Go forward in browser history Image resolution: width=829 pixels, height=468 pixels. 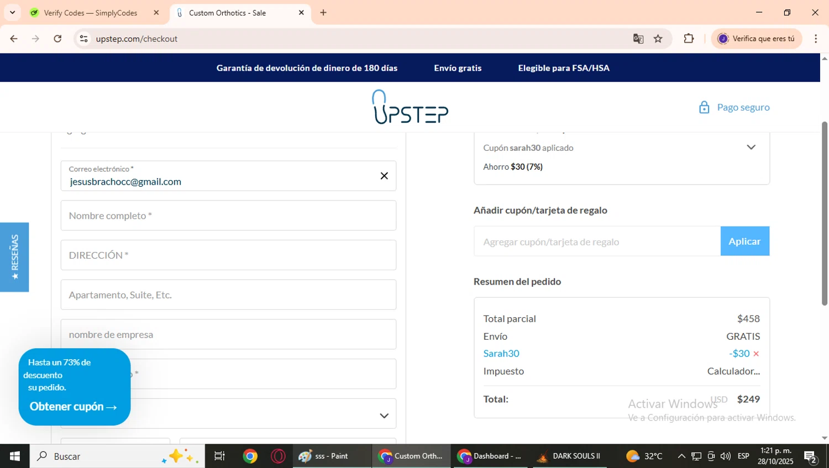coord(35,39)
